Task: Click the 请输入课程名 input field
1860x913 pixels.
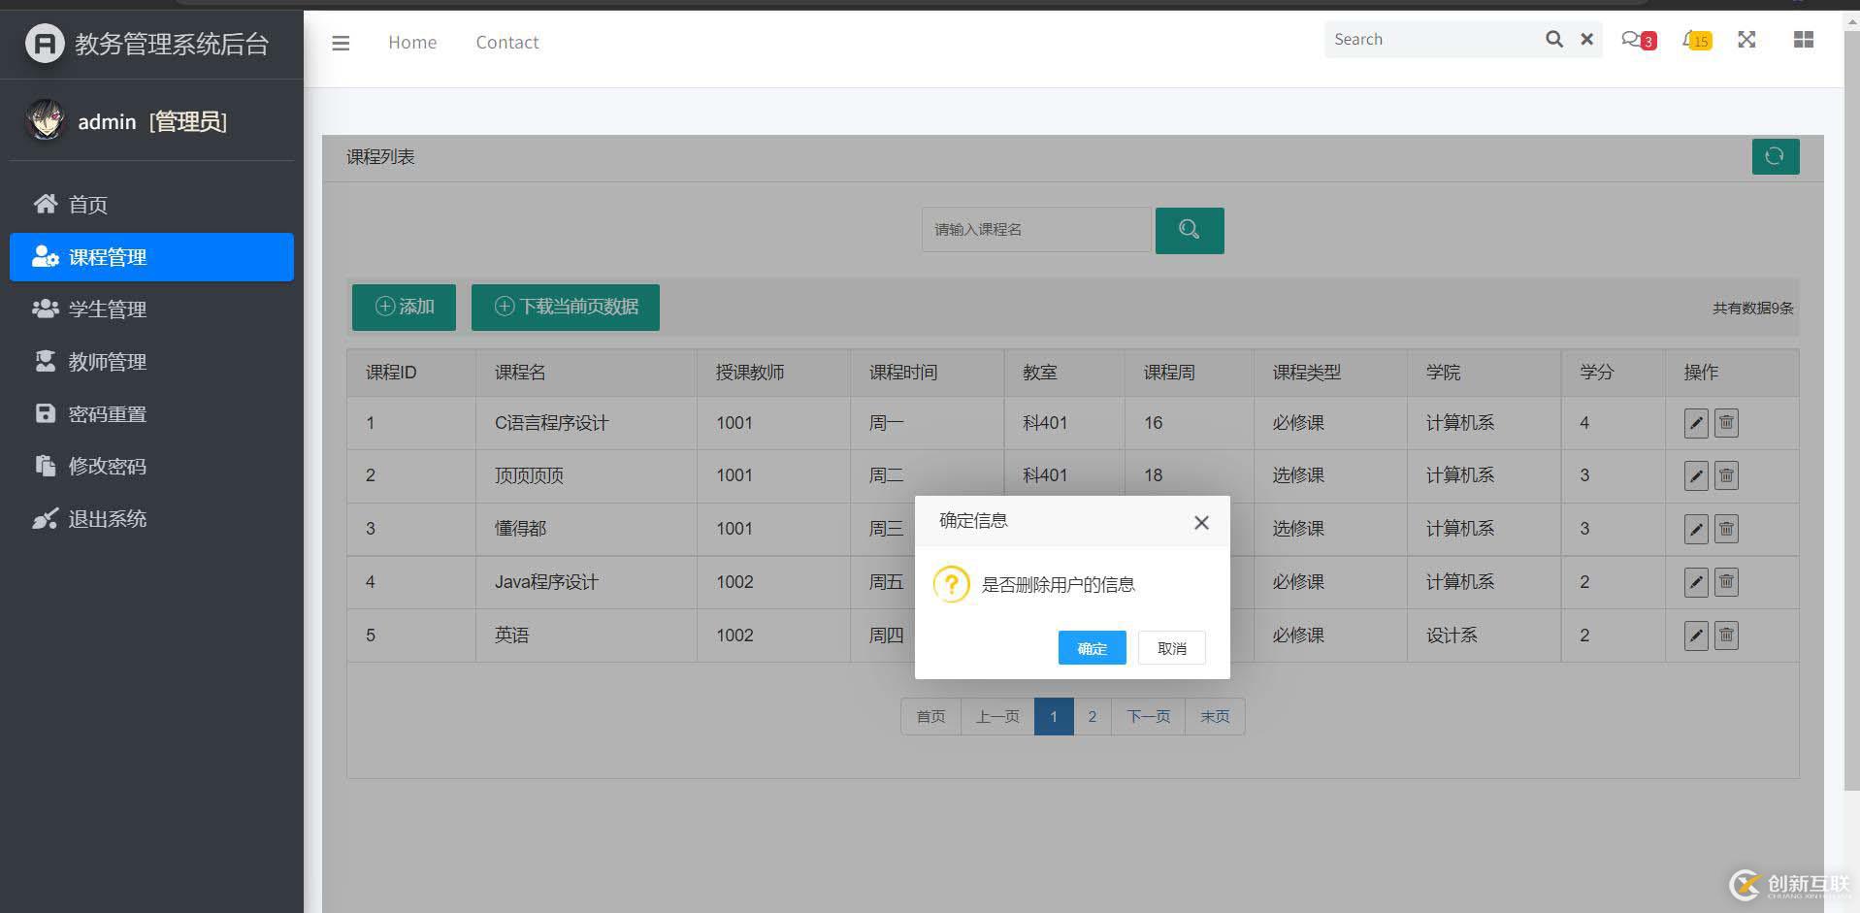Action: pos(1035,230)
